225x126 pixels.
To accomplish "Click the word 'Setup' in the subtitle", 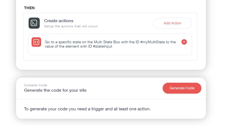I will [x=49, y=26].
